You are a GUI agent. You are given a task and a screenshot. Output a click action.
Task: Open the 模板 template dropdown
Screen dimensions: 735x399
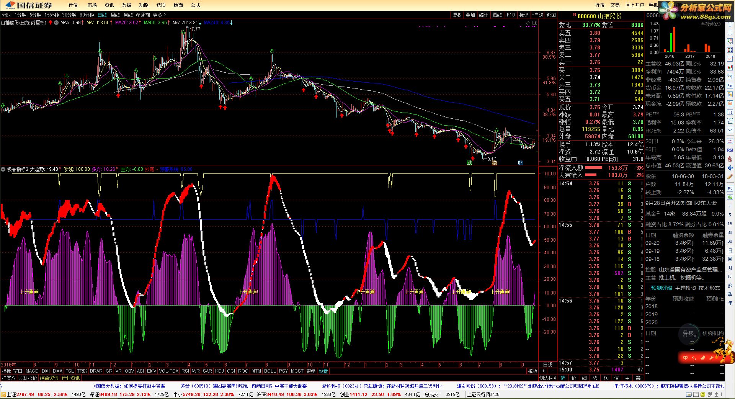532,371
